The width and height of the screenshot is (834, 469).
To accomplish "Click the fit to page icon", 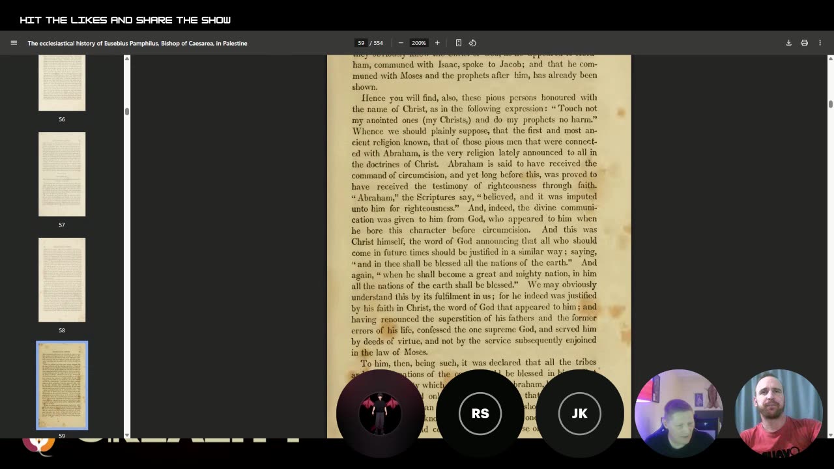I will click(458, 43).
